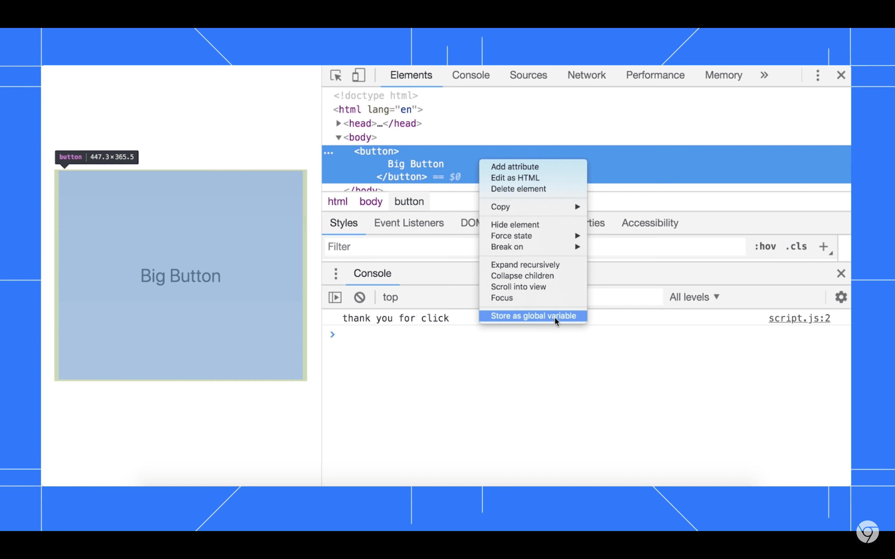Image resolution: width=895 pixels, height=559 pixels.
Task: Click the more DevTools panels icon
Action: tap(764, 75)
